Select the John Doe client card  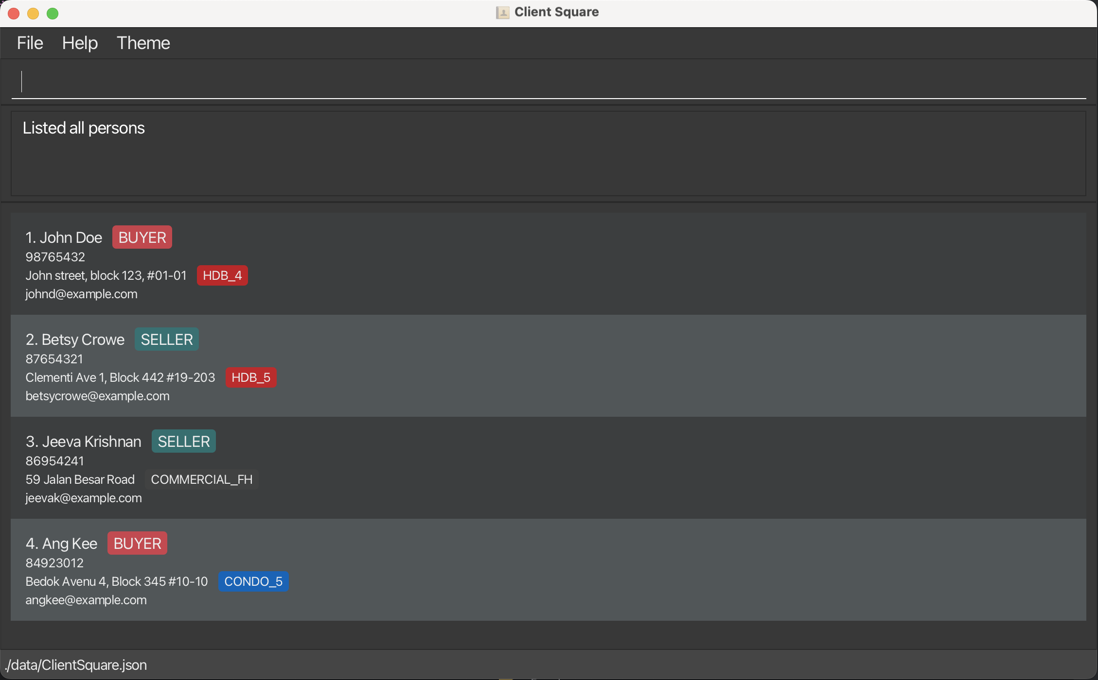point(549,264)
